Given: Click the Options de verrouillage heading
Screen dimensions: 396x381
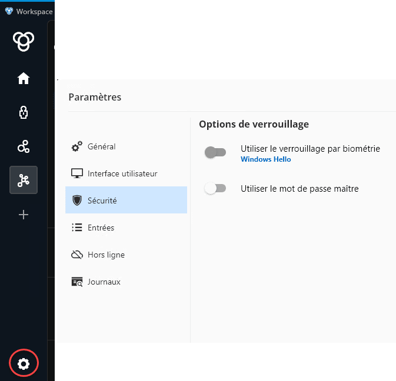Looking at the screenshot, I should point(254,124).
